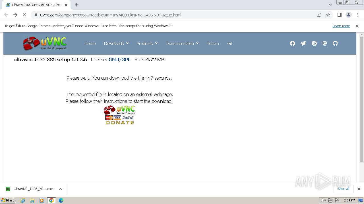Go forward to next page
This screenshot has height=204, width=364.
[15, 15]
